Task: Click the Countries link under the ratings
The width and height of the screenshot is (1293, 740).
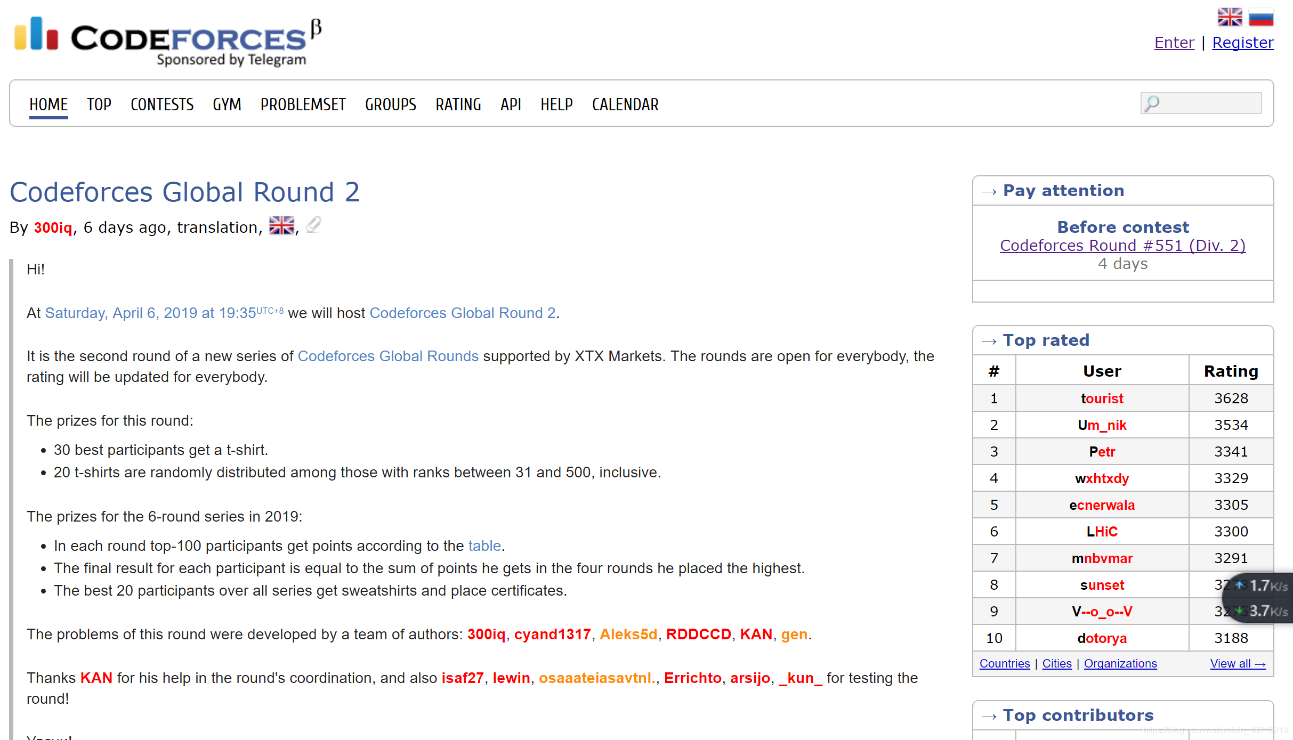Action: (x=1005, y=664)
